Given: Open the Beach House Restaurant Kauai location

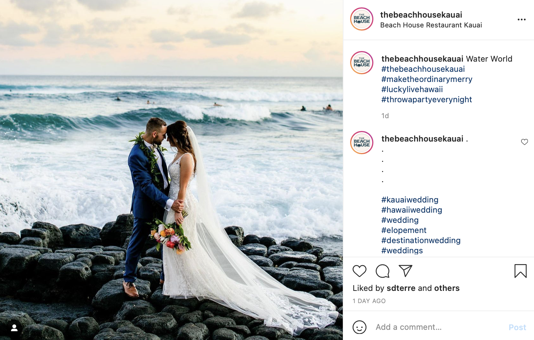Looking at the screenshot, I should click(431, 25).
